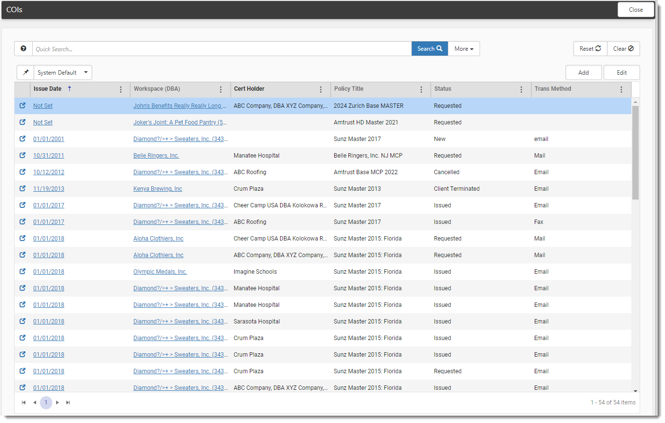
Task: Select the Sarasota Hospital cert holder cell
Action: pos(257,321)
